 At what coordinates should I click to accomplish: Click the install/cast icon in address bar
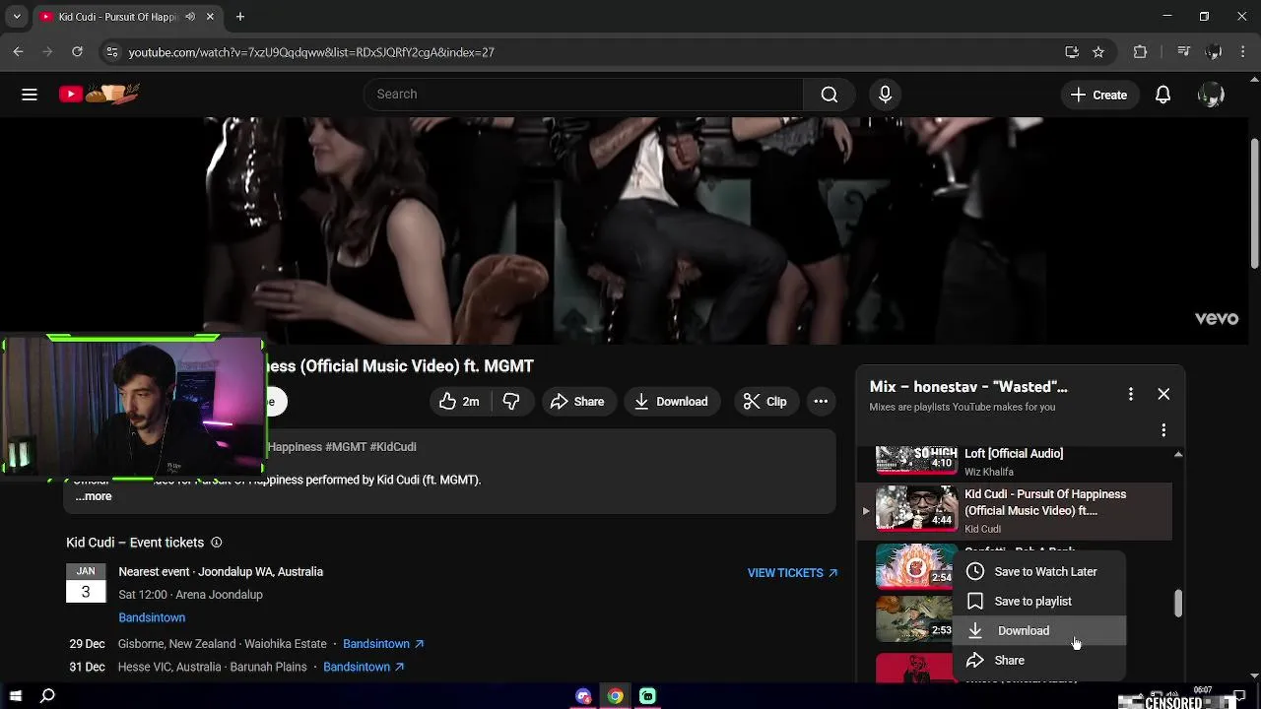pyautogui.click(x=1072, y=52)
